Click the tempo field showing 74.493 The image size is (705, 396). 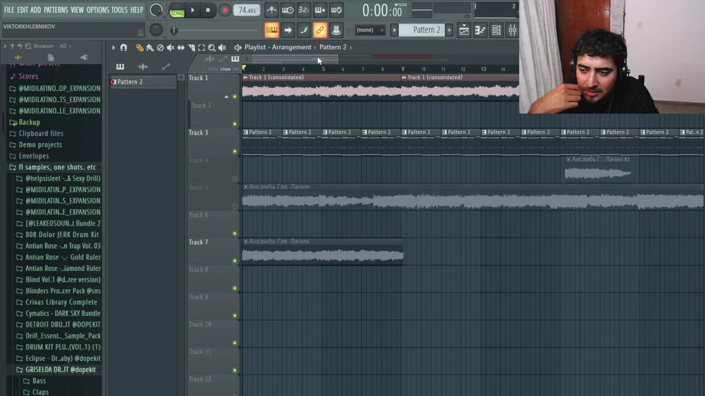(247, 10)
